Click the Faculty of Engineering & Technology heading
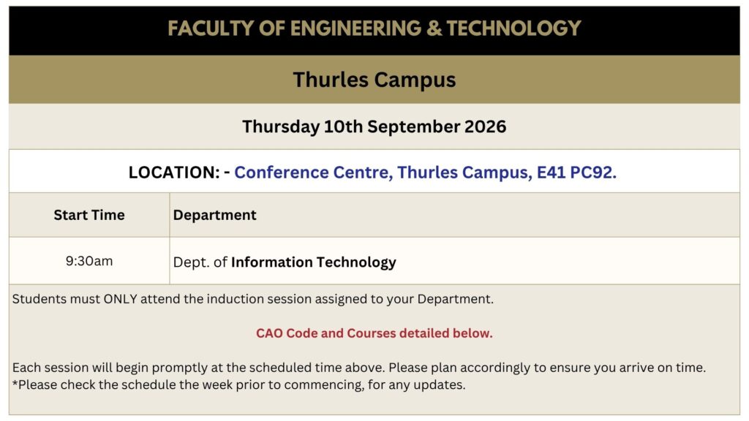This screenshot has width=749, height=421. tap(374, 29)
